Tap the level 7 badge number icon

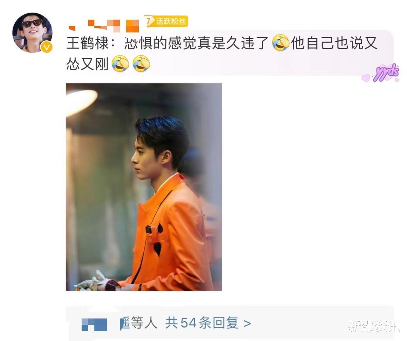pyautogui.click(x=150, y=21)
